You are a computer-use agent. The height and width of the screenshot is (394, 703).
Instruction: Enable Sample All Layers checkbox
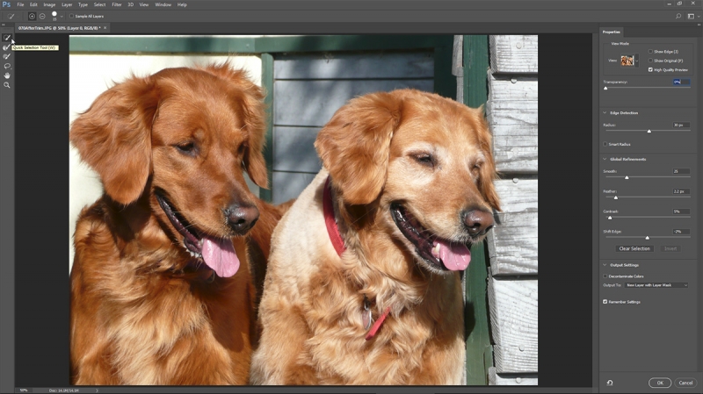coord(71,16)
